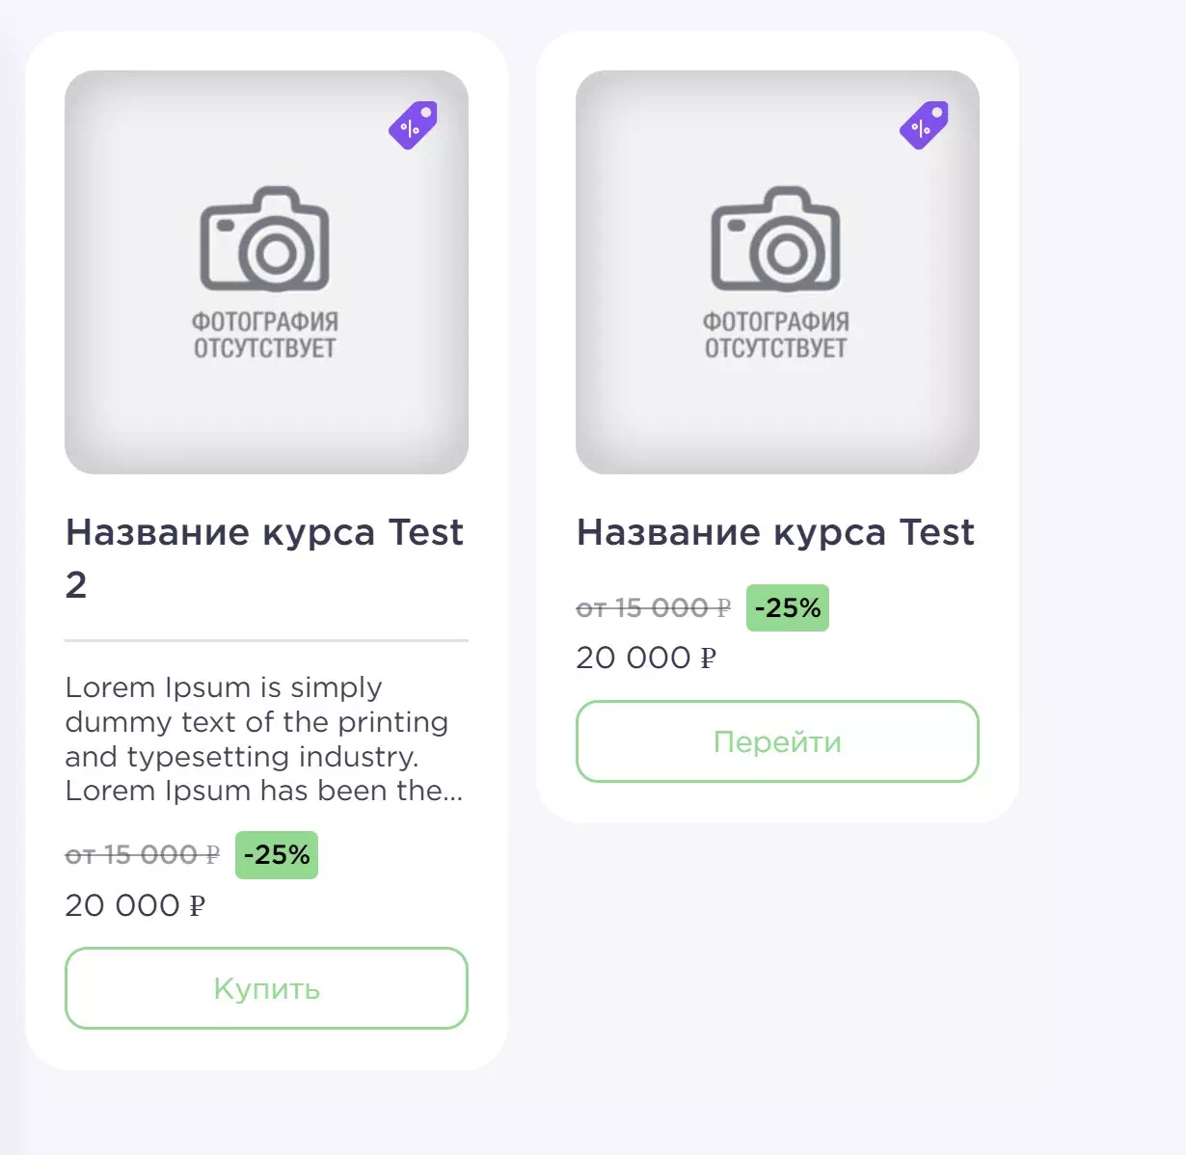Click ruble sign of 20 000 price, Test 2 card
Image resolution: width=1186 pixels, height=1155 pixels.
click(x=197, y=906)
